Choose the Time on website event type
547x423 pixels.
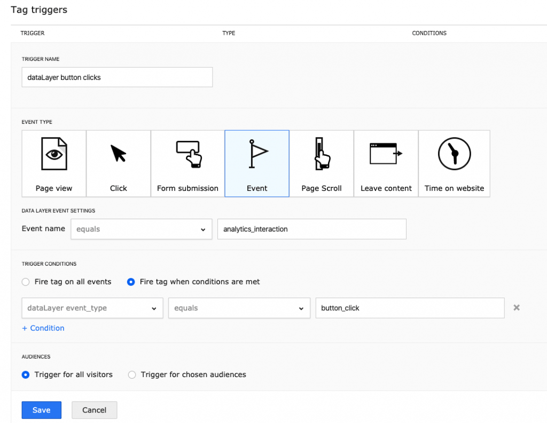click(454, 163)
